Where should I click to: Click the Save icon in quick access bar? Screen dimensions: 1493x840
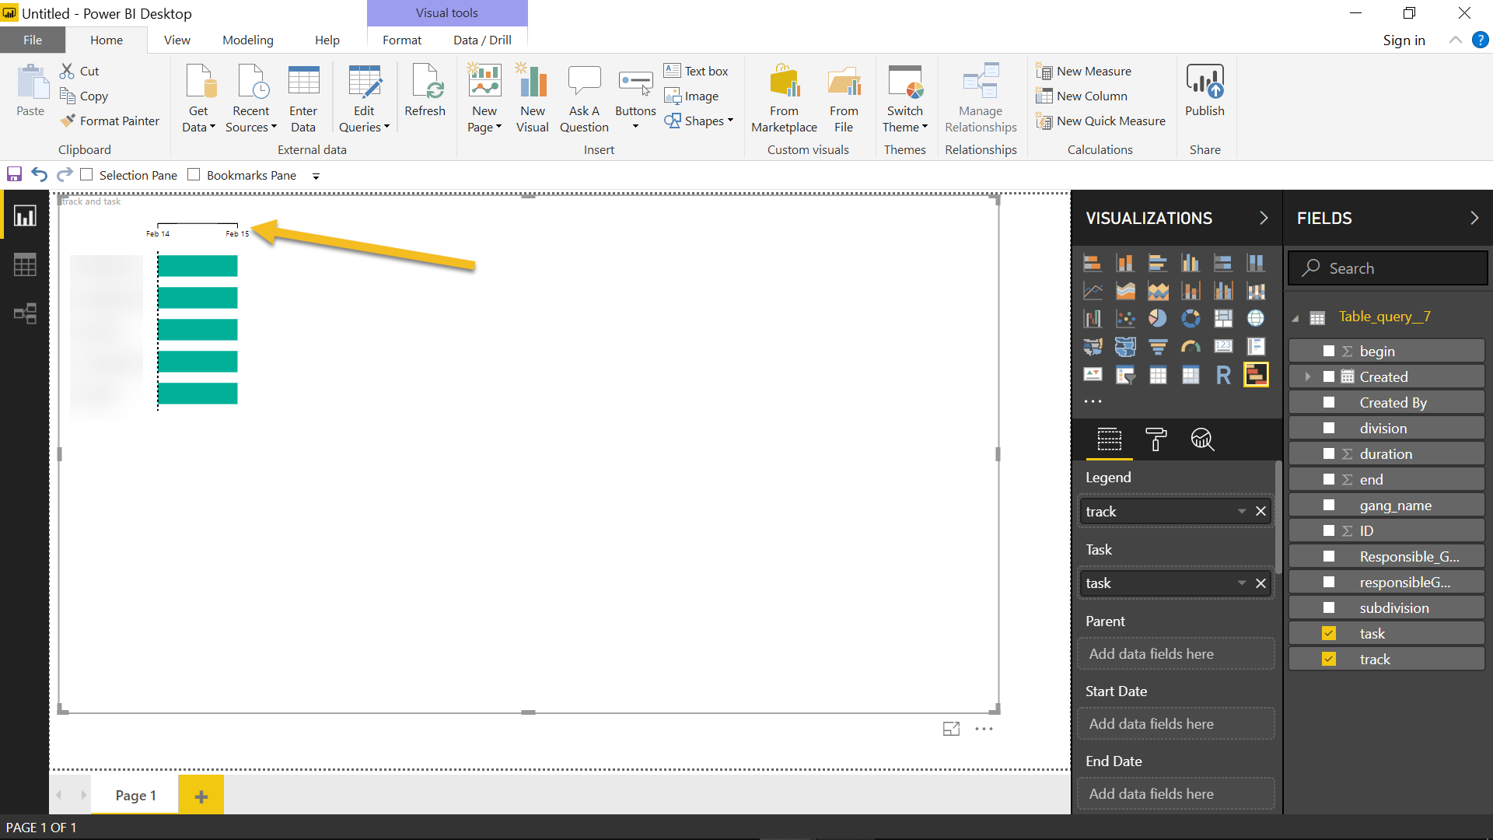coord(14,175)
